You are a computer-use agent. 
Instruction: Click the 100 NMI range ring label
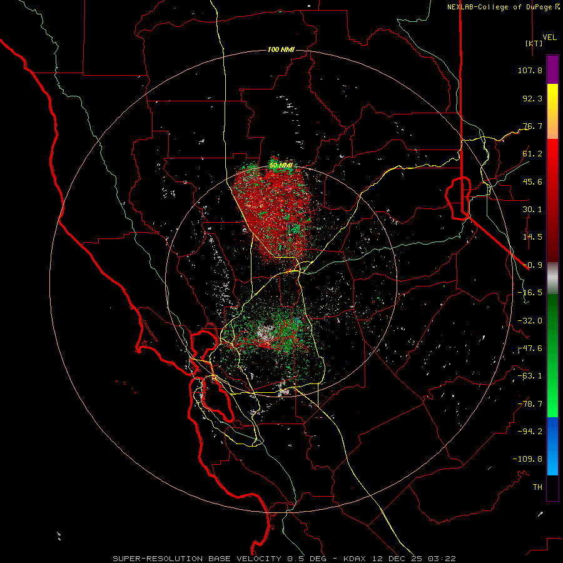[x=281, y=49]
